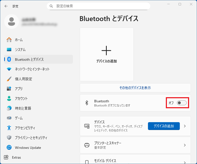Click the ホーム house icon

click(x=9, y=40)
